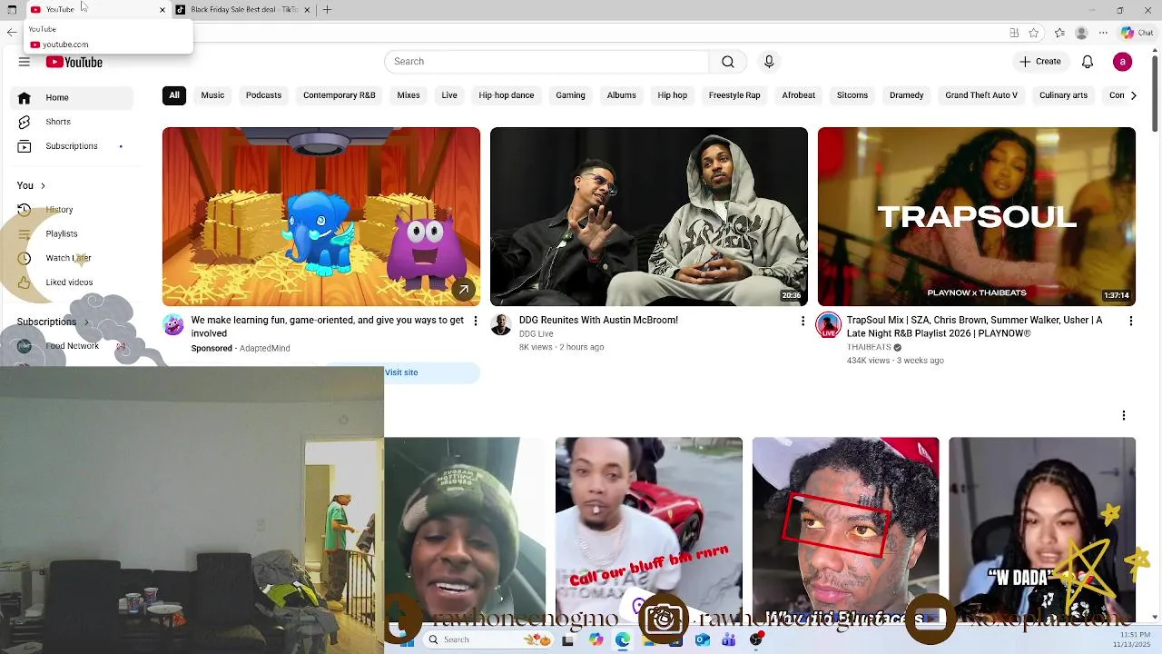
Task: Add page to favorites with star icon
Action: (1033, 33)
